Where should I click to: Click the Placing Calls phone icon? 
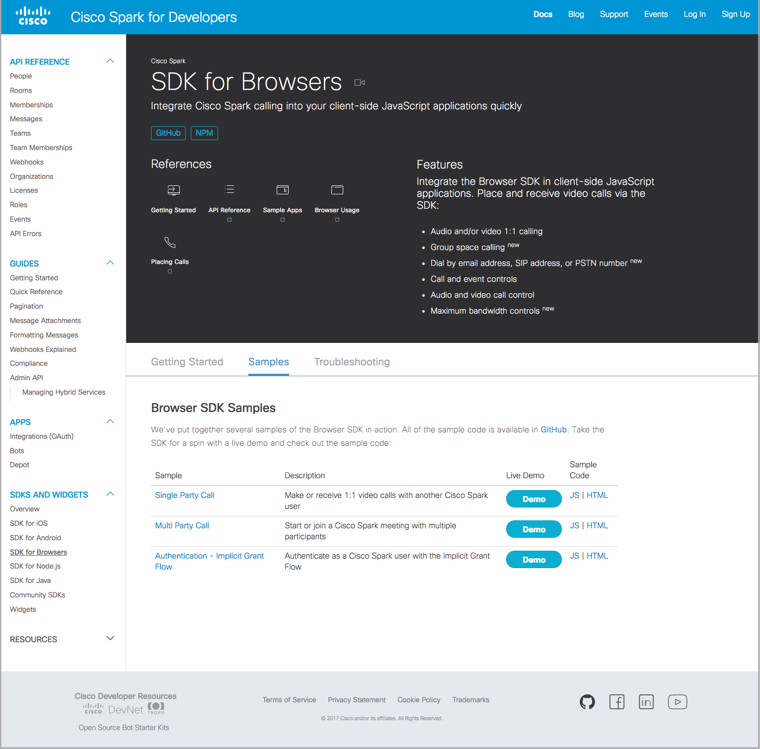(x=170, y=243)
